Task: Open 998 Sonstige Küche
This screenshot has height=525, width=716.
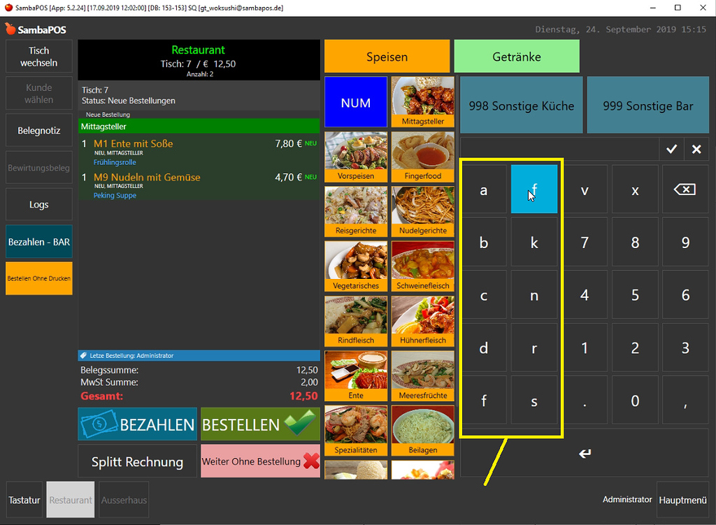Action: pyautogui.click(x=520, y=105)
